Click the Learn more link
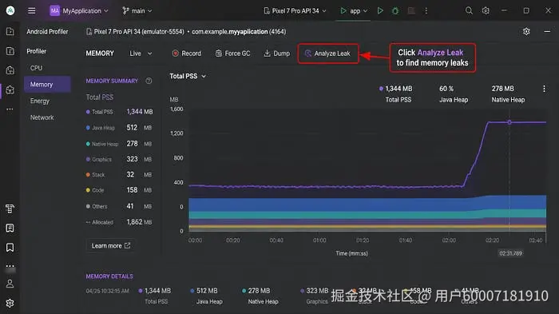 coord(110,246)
